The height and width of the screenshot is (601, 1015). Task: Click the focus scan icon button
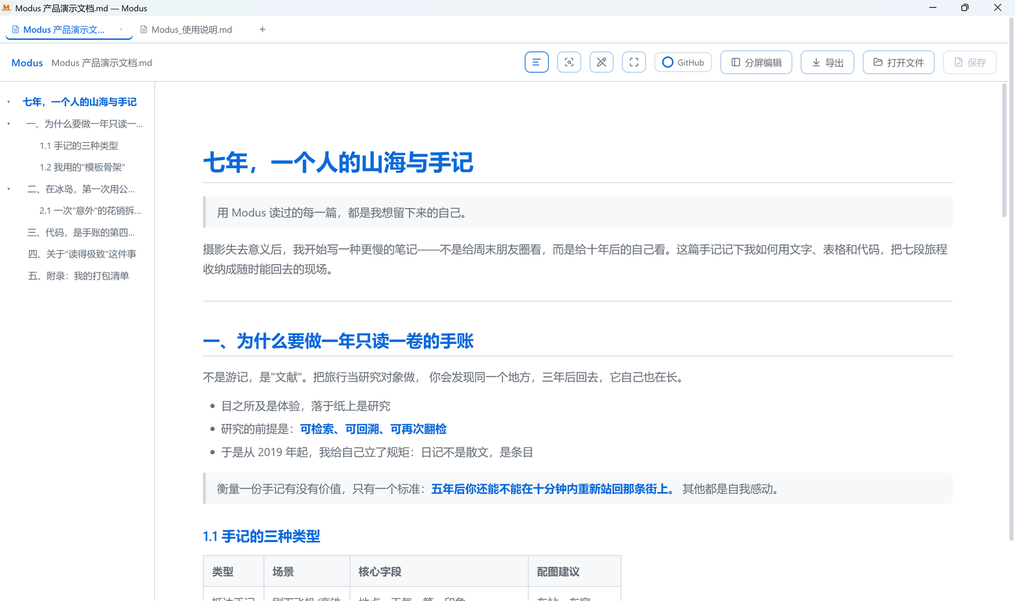(x=569, y=62)
